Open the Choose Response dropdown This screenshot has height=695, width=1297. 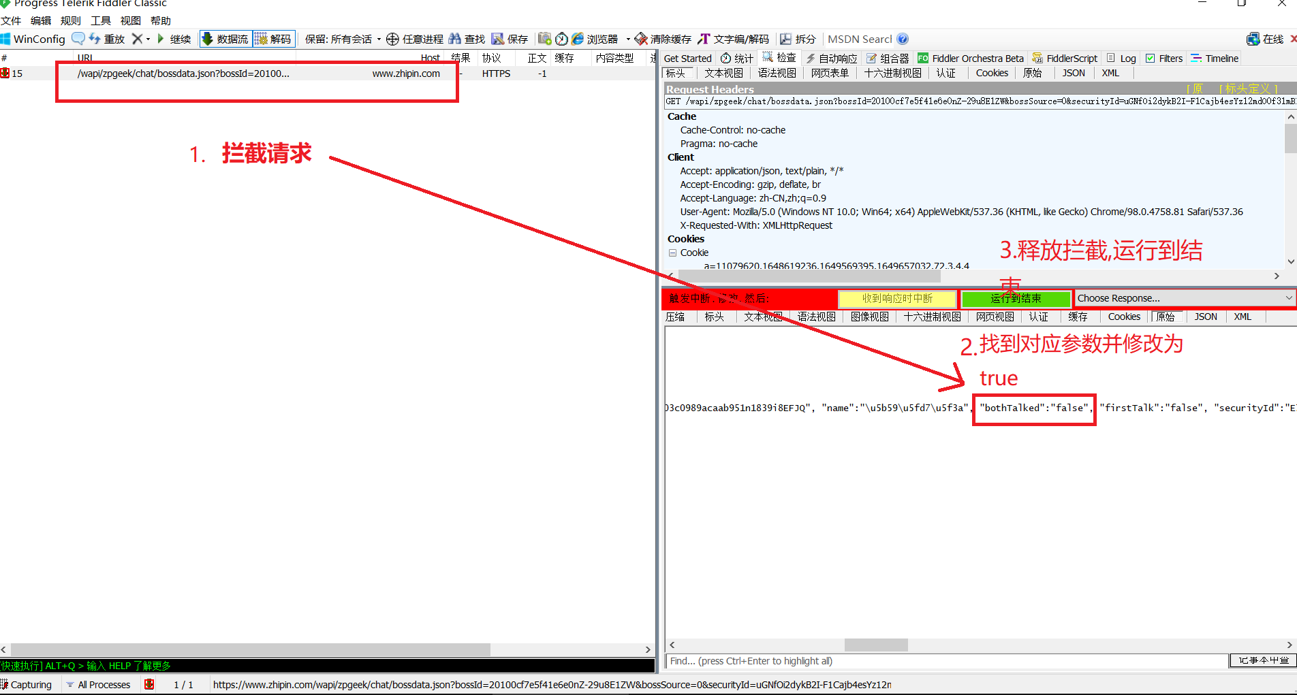coord(1184,298)
